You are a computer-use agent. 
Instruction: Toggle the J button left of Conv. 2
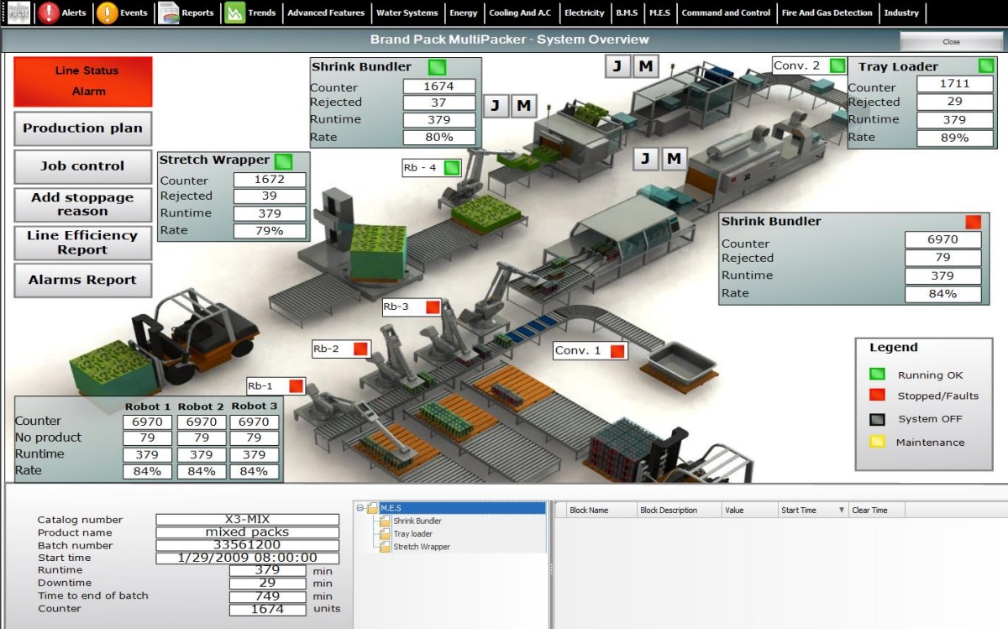(617, 66)
